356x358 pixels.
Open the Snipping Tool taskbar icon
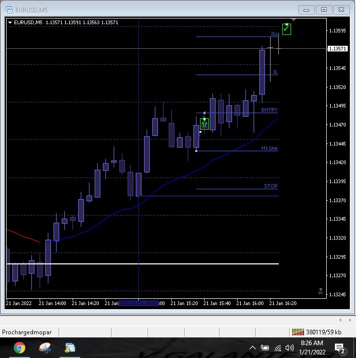tap(45, 348)
